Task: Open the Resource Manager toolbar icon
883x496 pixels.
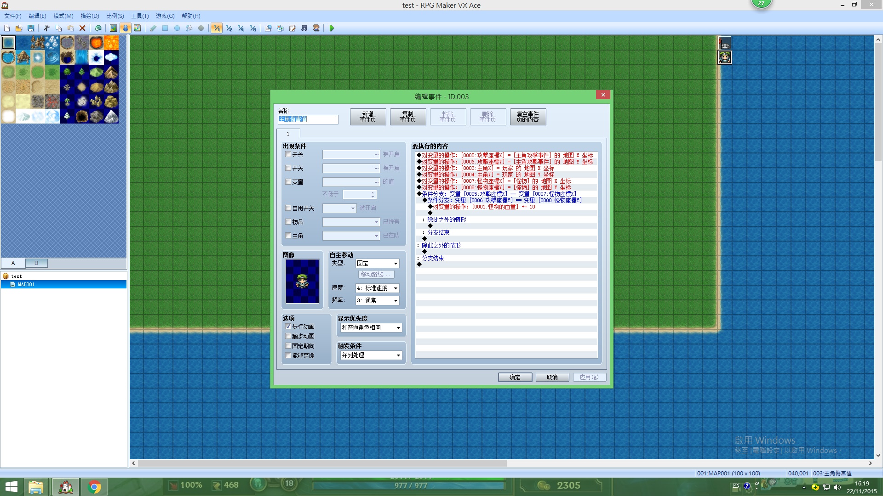Action: tap(280, 28)
